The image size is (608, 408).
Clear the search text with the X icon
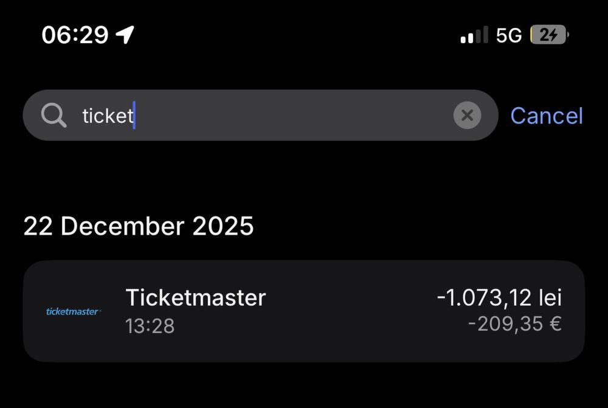(467, 116)
